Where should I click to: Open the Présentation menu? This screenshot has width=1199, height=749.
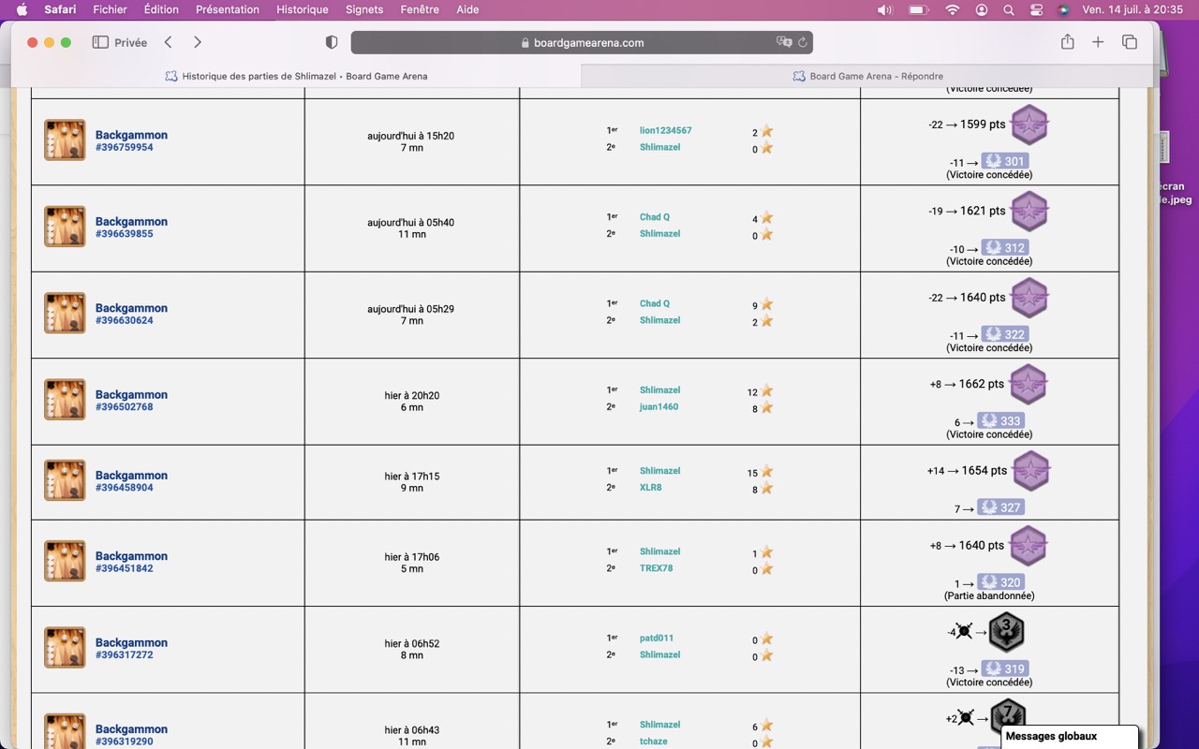point(228,9)
